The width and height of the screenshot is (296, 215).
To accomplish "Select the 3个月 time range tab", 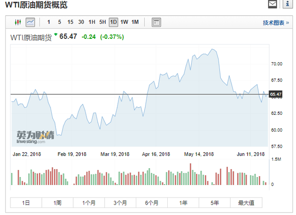I will 120,203.
